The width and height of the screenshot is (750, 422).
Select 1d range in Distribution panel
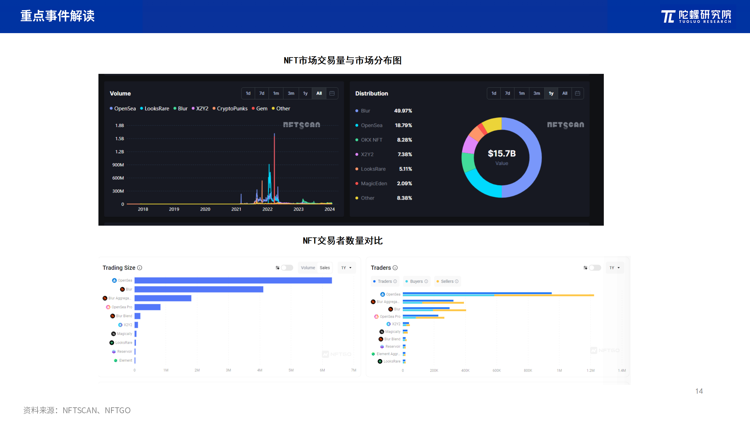494,93
